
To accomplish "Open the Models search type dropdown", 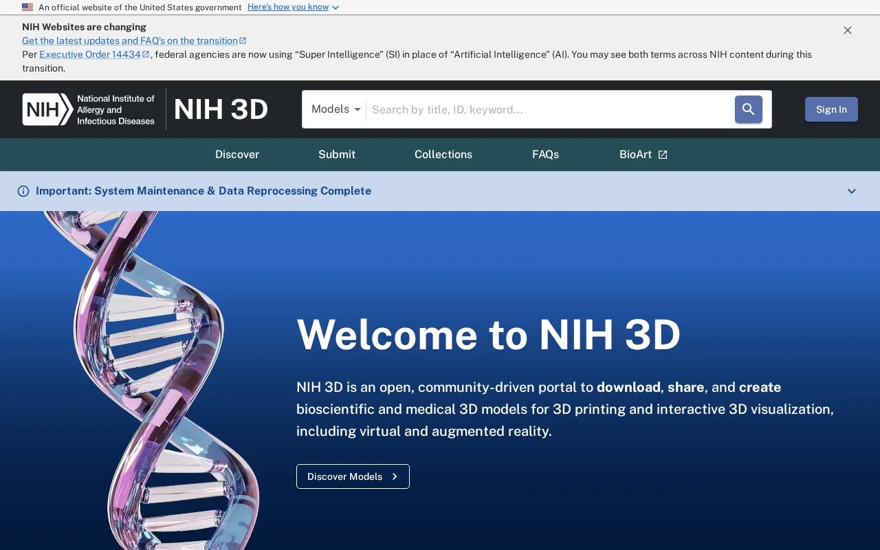I will coord(335,109).
